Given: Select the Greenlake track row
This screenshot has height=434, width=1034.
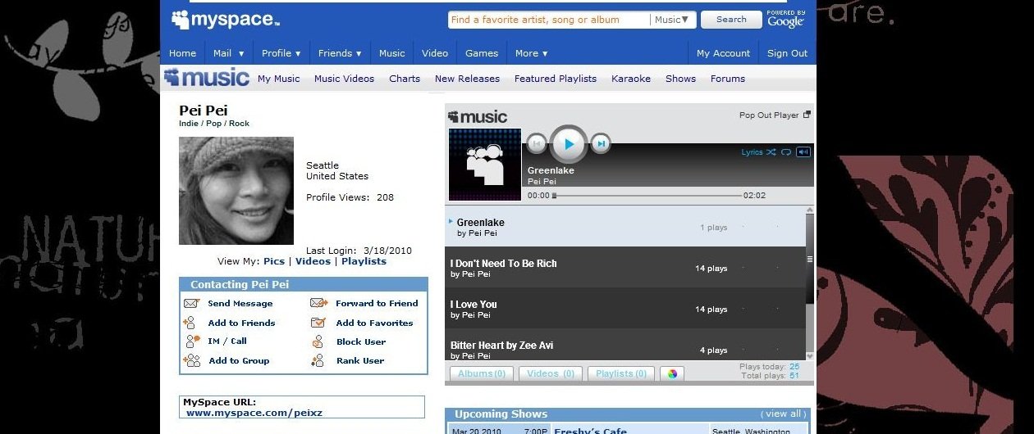Looking at the screenshot, I should (x=625, y=227).
